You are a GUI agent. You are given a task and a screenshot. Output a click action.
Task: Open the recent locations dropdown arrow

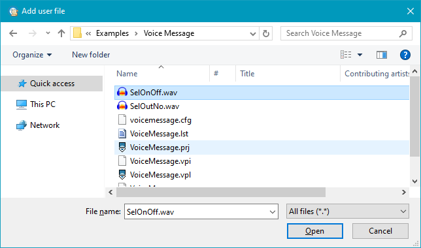point(48,33)
